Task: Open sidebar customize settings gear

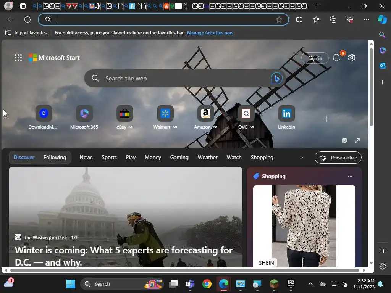Action: tap(382, 266)
